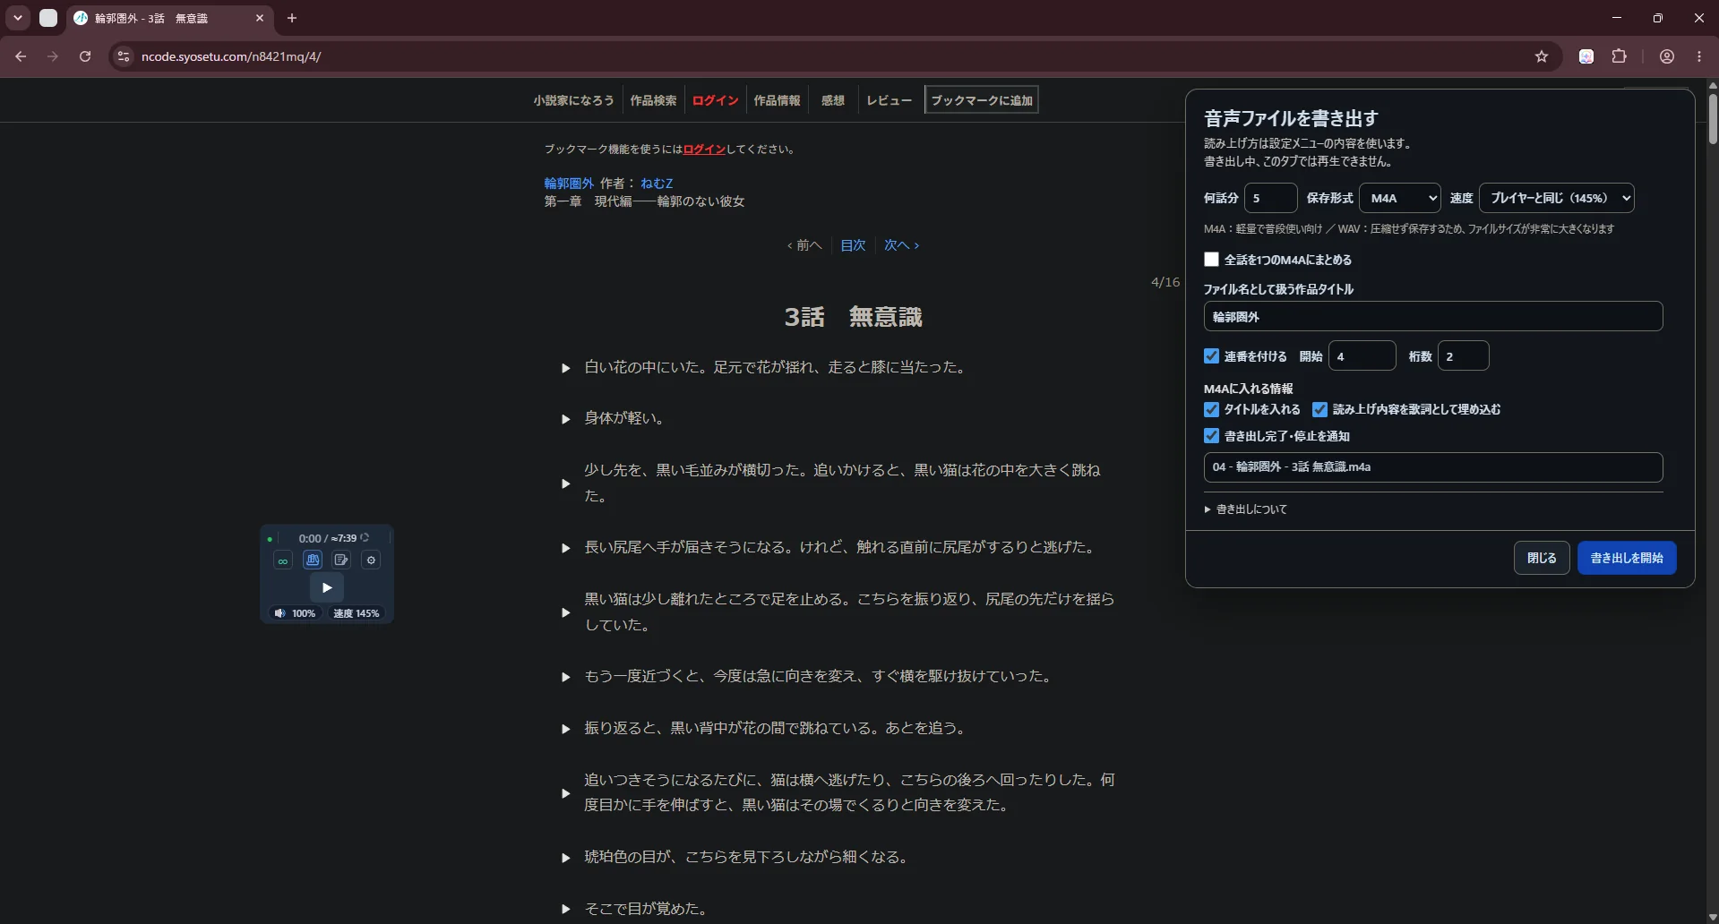
Task: Open the bookshelf icon in player widget
Action: [313, 560]
